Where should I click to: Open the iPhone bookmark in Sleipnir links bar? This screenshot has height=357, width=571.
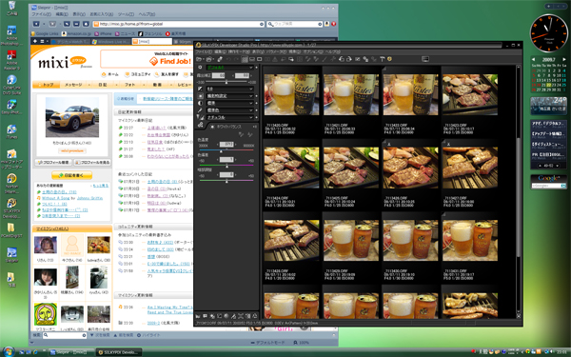[x=104, y=33]
